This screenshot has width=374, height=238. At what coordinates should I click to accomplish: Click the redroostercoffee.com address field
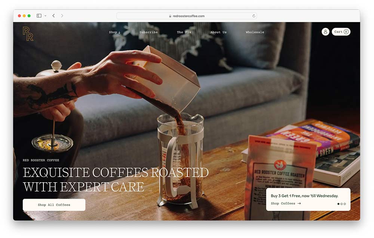point(187,16)
